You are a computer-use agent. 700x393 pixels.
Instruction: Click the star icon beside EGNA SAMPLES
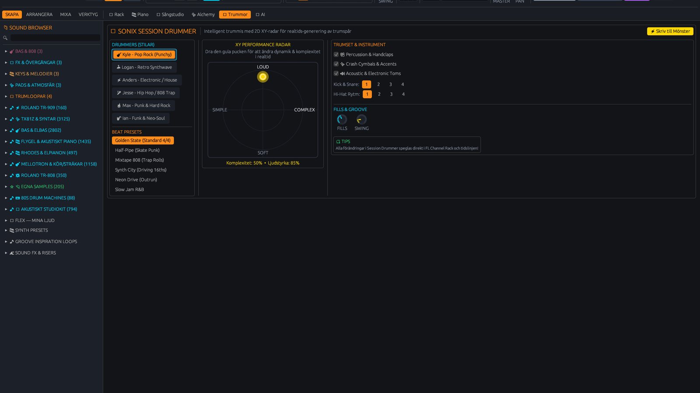coord(12,186)
